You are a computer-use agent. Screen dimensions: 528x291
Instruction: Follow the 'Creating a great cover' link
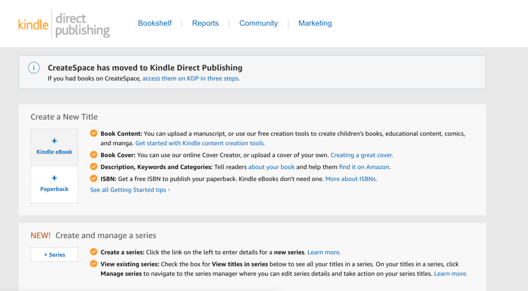pos(361,155)
